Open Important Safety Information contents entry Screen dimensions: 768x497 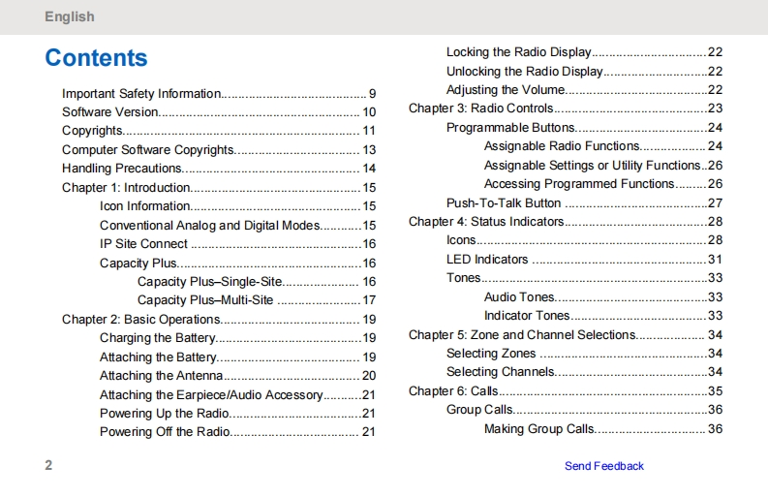tap(141, 94)
